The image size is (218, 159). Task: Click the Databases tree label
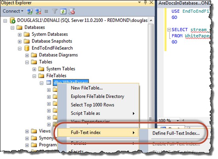[34, 27]
